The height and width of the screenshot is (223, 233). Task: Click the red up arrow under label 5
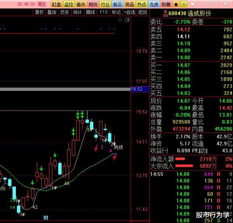point(114,158)
